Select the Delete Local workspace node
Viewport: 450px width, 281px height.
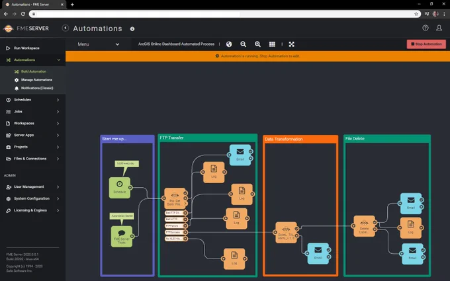pyautogui.click(x=364, y=226)
